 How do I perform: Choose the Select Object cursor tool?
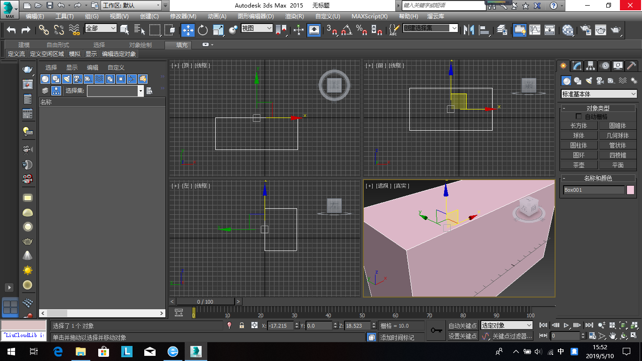125,30
